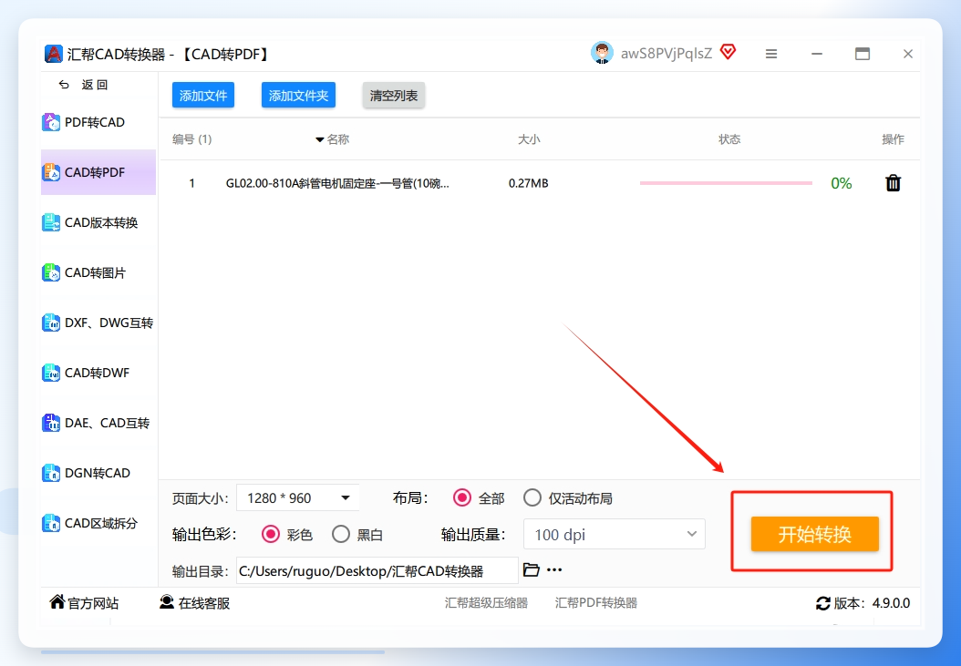
Task: Click the DGN转CAD sidebar icon
Action: point(51,473)
